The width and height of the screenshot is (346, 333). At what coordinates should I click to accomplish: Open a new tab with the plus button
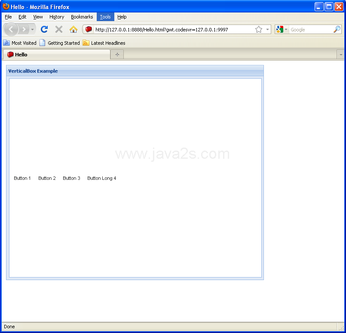coord(117,55)
